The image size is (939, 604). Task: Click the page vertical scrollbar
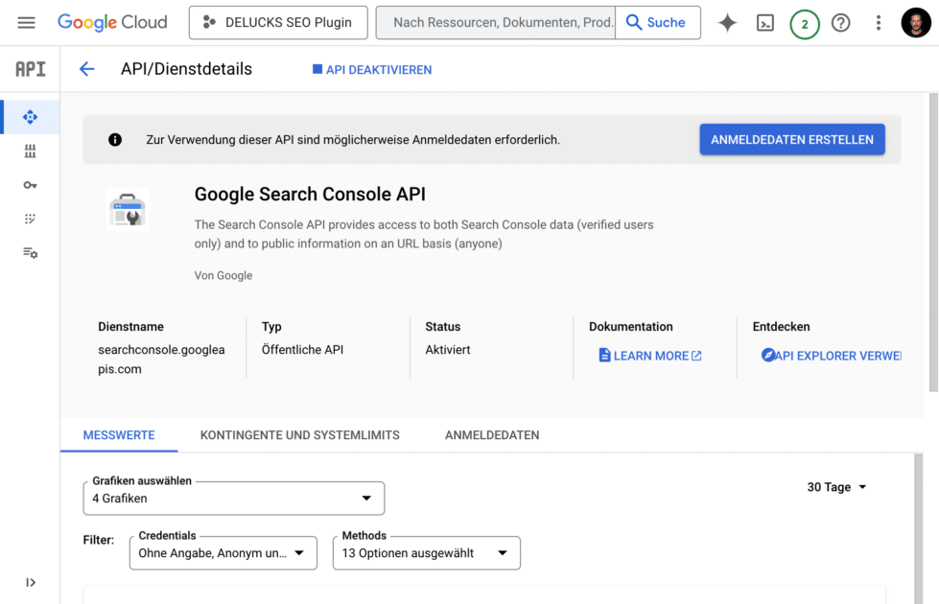click(x=933, y=243)
